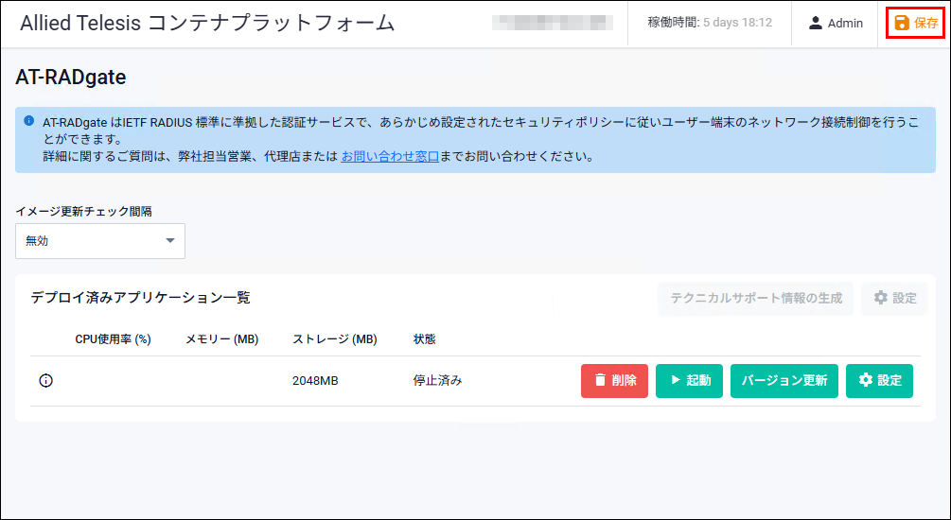Screen dimensions: 951x520
Task: Click the Allied Telesis コンテナプラットフォーム title
Action: 207,23
